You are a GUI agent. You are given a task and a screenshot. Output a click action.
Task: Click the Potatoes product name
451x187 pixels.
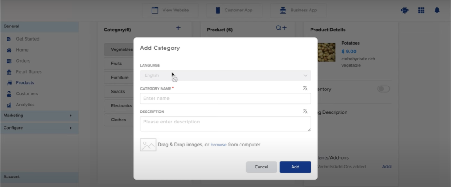click(x=350, y=43)
